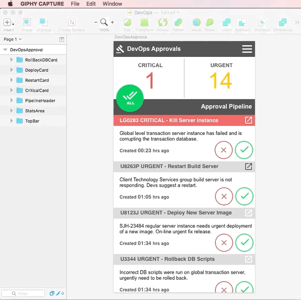Show more toolbar items via double chevron

coord(297,23)
